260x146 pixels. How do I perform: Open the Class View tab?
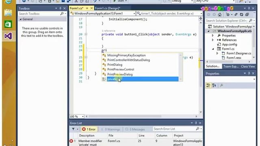click(248, 67)
